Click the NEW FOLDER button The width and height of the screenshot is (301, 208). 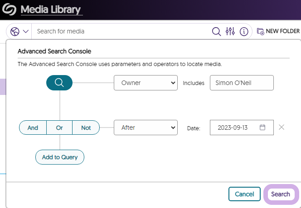pos(278,31)
